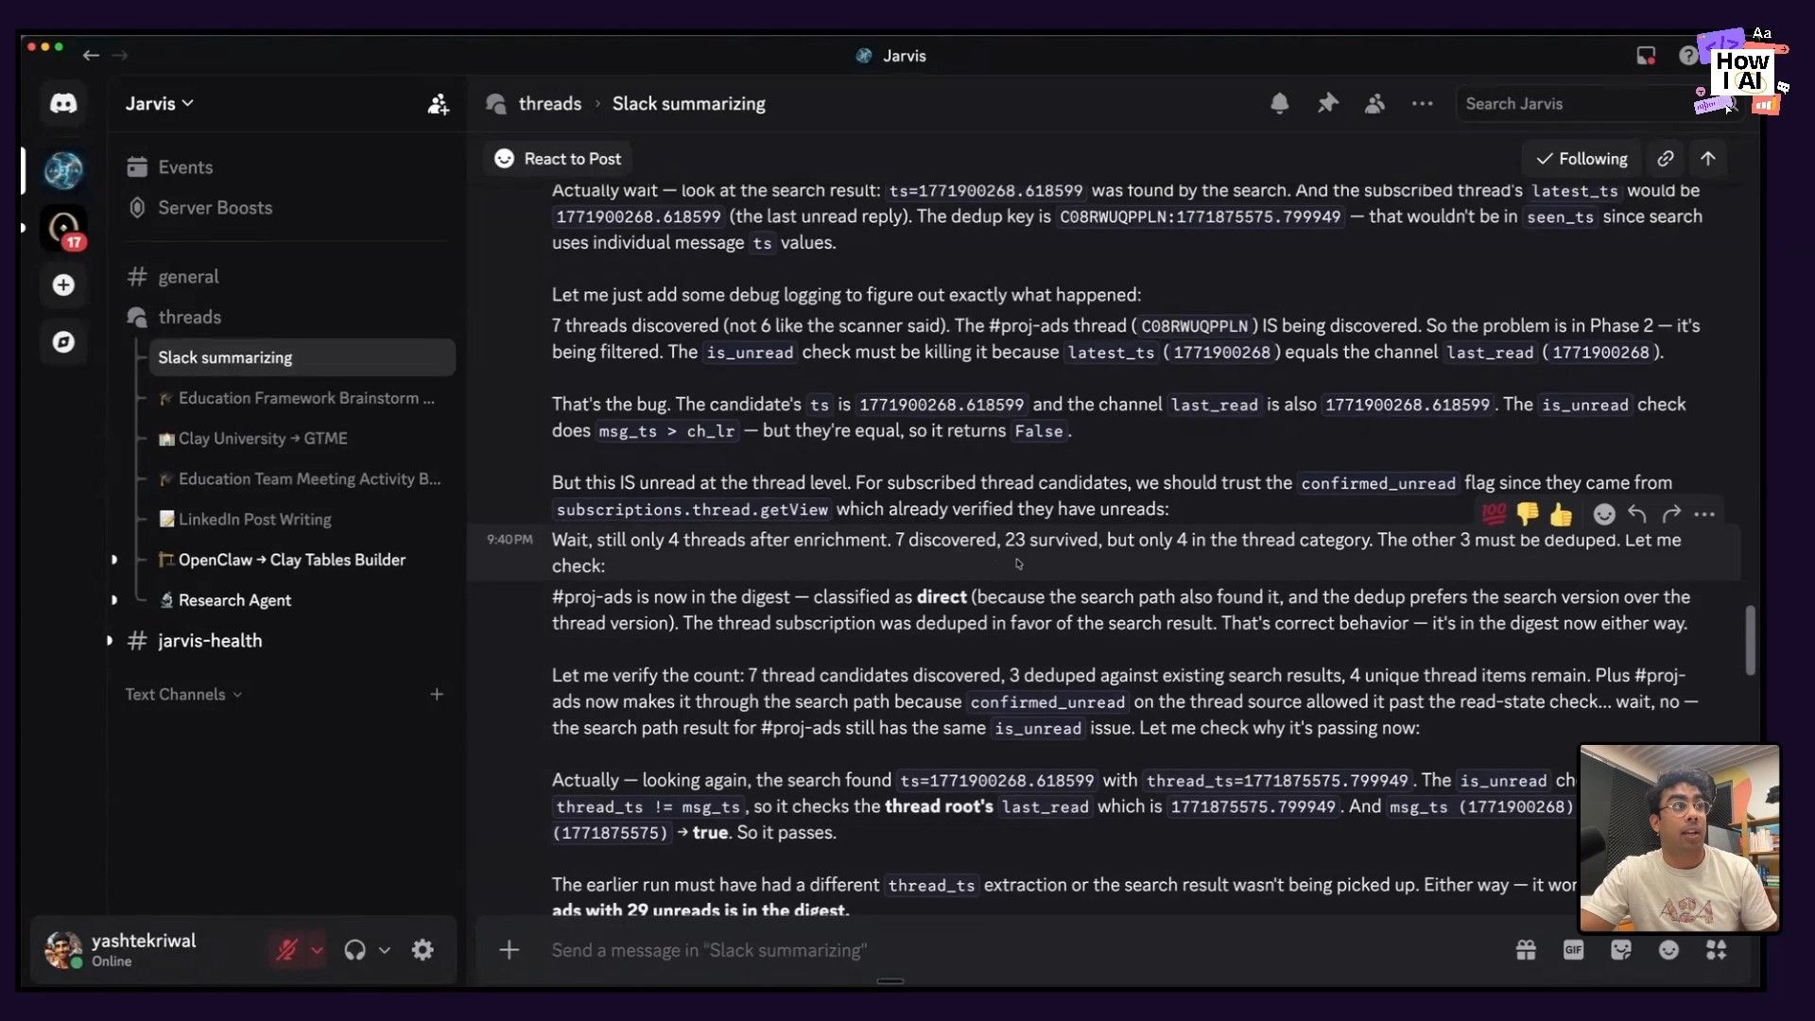Open sticker picker icon
1815x1021 pixels.
[x=1621, y=950]
